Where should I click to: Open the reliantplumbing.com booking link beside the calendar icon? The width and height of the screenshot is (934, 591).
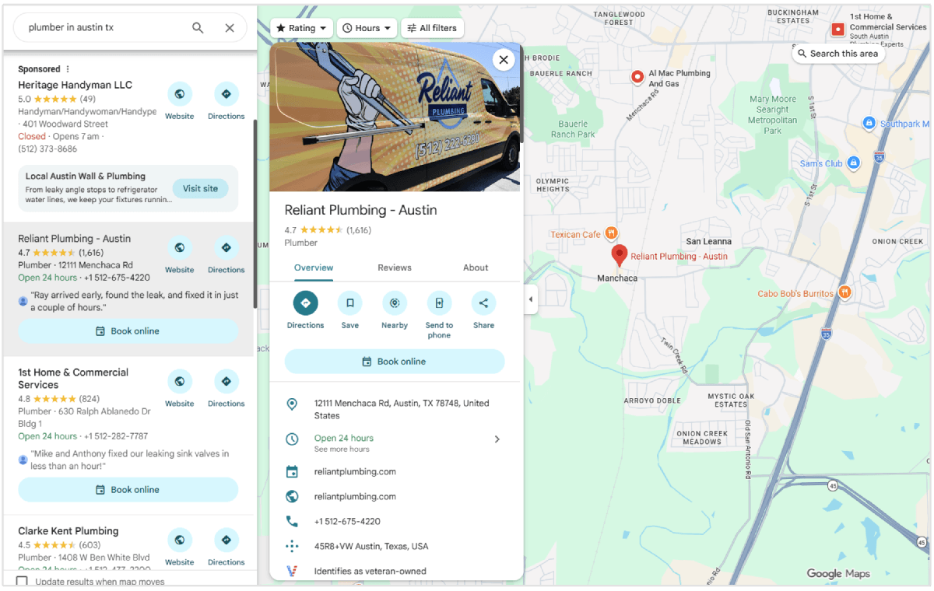click(355, 471)
